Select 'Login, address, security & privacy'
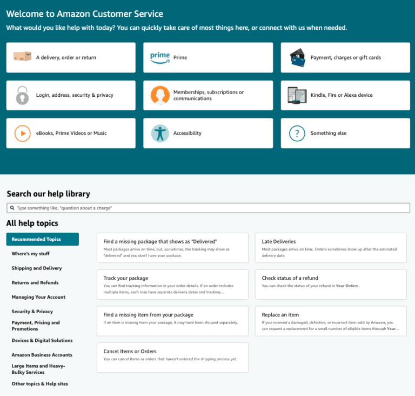The height and width of the screenshot is (396, 415). coord(71,95)
